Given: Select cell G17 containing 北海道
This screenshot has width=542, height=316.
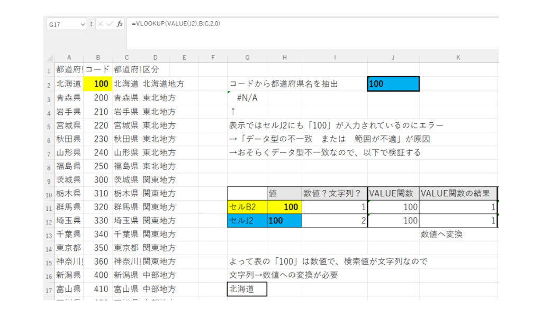Looking at the screenshot, I should [x=247, y=289].
